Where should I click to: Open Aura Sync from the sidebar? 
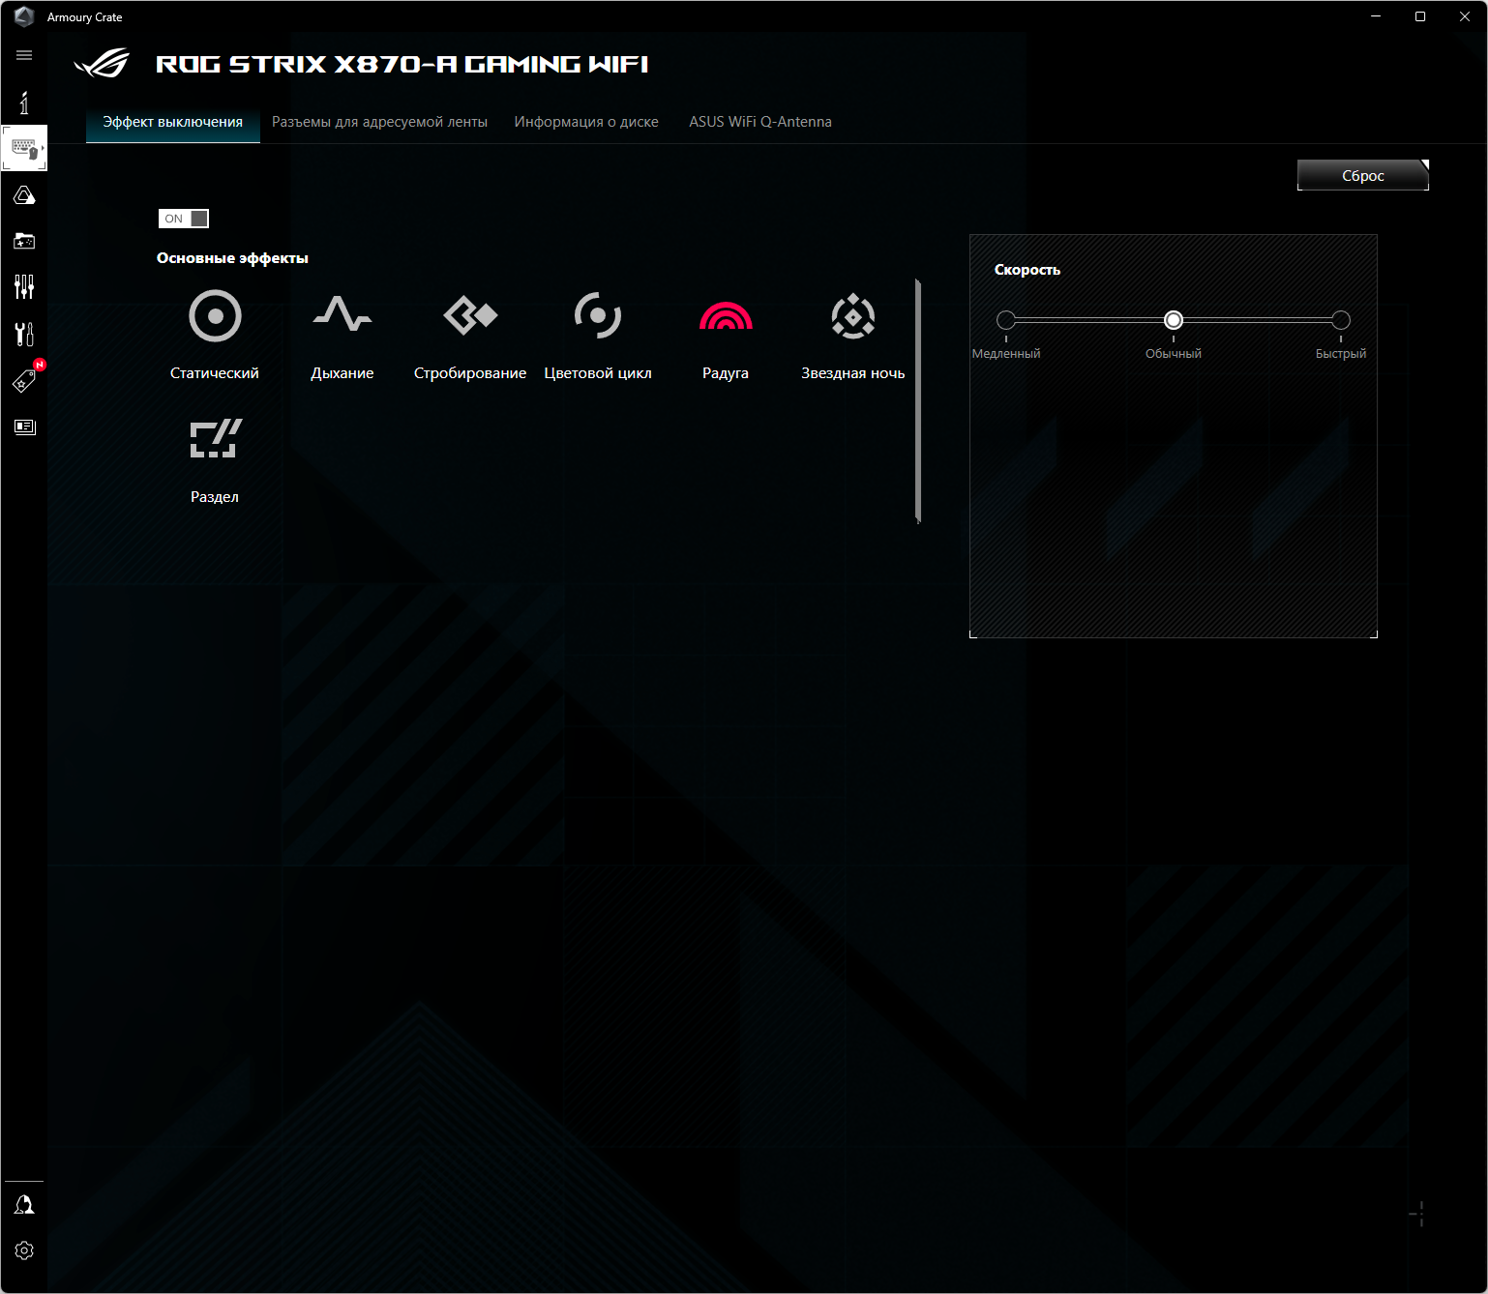tap(24, 195)
